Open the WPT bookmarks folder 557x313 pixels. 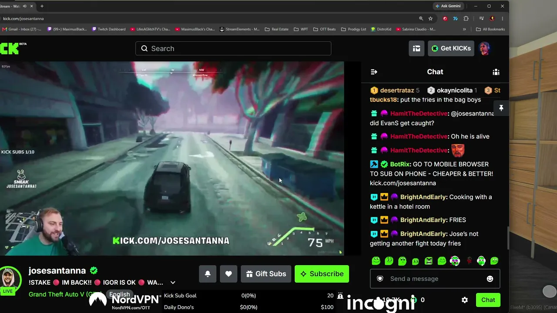click(x=301, y=29)
